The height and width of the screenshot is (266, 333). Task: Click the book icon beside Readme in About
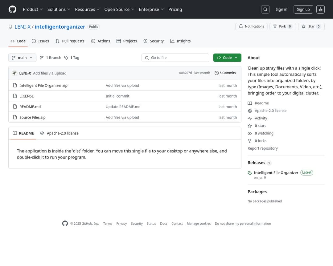250,103
